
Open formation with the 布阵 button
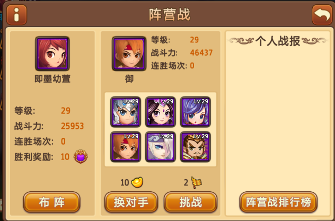(x=52, y=202)
